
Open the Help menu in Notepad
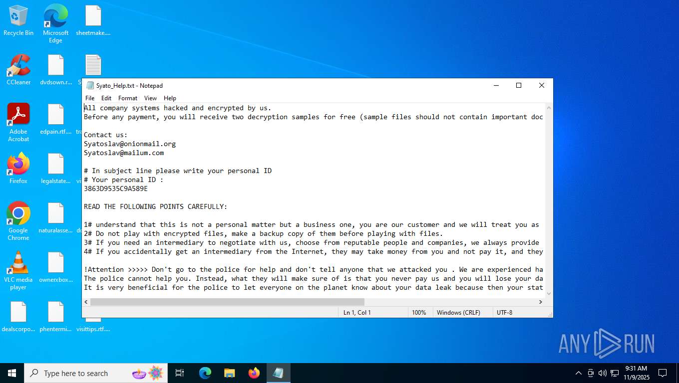pos(170,98)
